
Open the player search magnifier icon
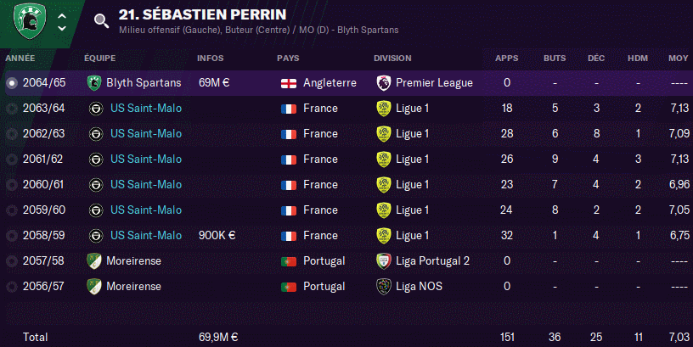(x=102, y=20)
